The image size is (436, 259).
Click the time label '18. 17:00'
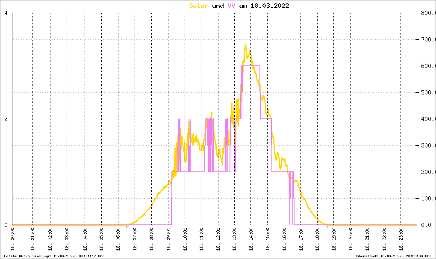[301, 239]
